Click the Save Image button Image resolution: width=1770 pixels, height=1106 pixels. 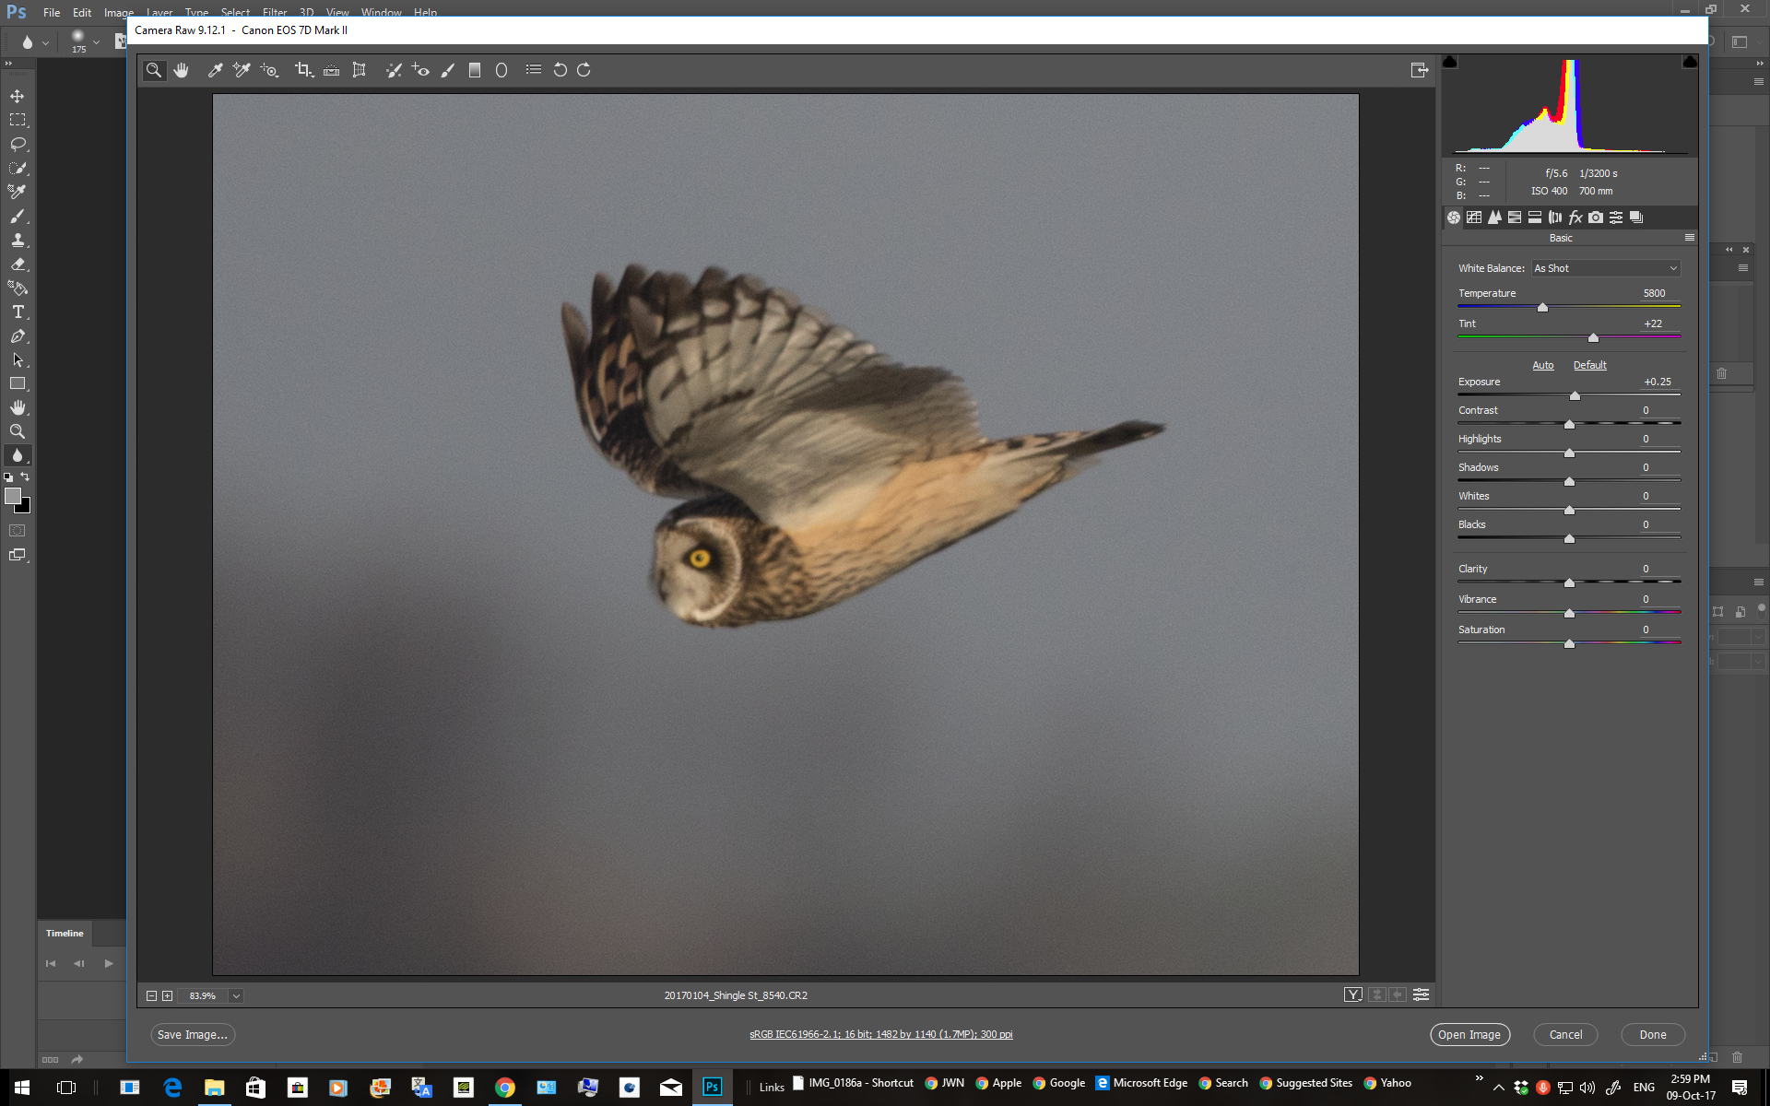(x=193, y=1035)
